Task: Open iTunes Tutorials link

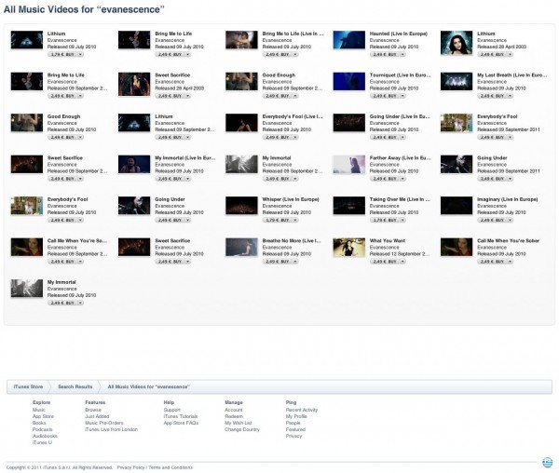Action: click(x=181, y=416)
